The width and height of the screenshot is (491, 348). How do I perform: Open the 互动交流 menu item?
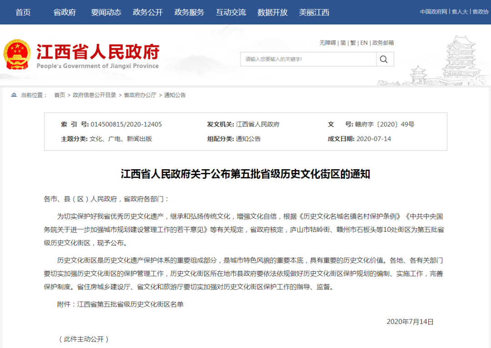(231, 12)
